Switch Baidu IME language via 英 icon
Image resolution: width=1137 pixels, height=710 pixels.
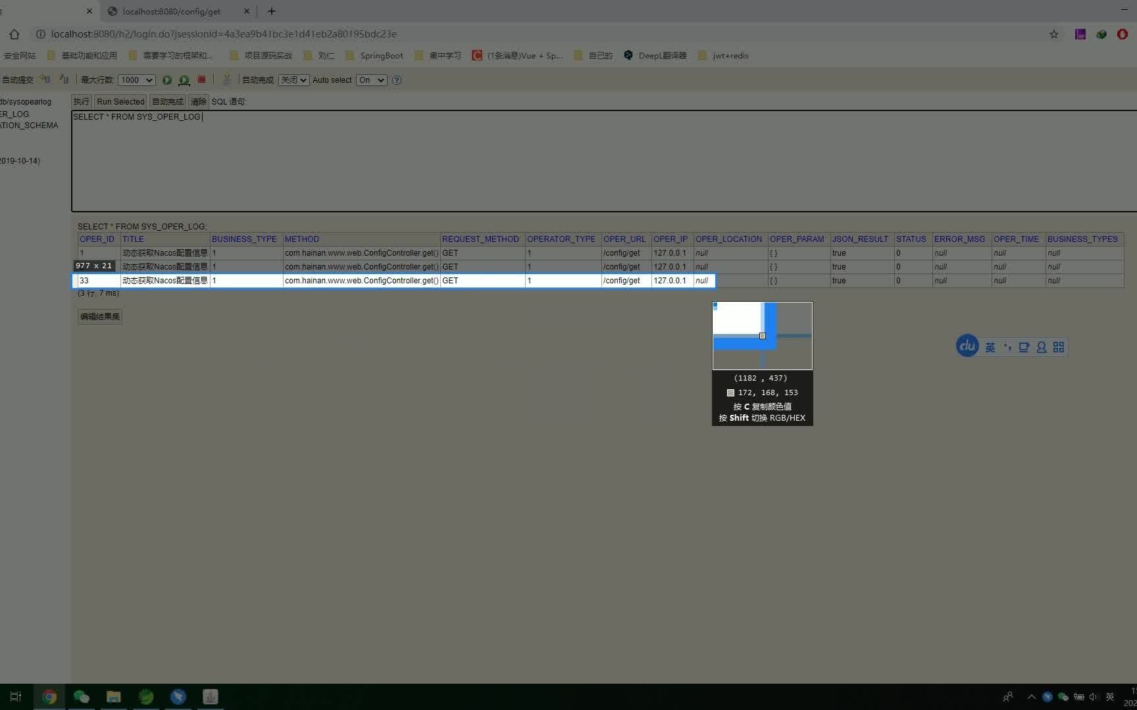[x=990, y=347]
